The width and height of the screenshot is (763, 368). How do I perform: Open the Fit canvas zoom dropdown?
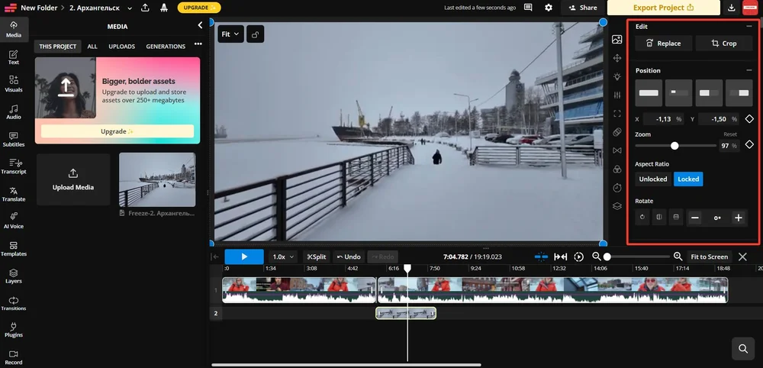pos(230,34)
